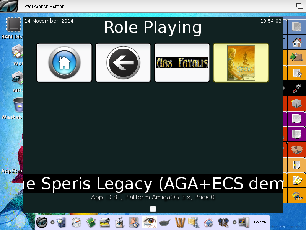The image size is (306, 230).
Task: Click the question-mark document icon in right panel
Action: coord(297,72)
